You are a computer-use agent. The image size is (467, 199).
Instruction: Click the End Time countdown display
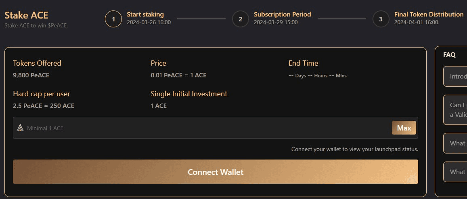pos(318,76)
